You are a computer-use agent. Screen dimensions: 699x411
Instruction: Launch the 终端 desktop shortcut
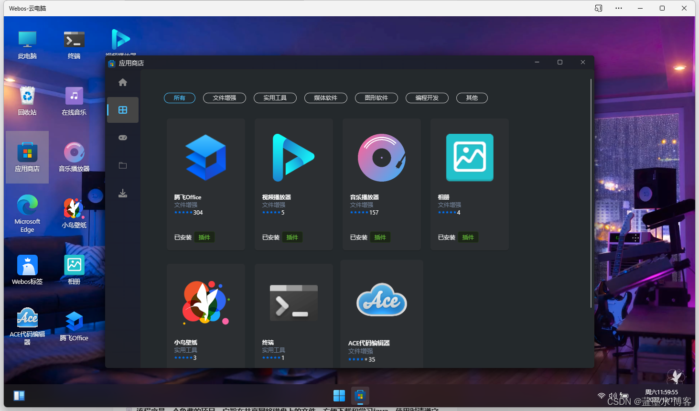coord(74,45)
